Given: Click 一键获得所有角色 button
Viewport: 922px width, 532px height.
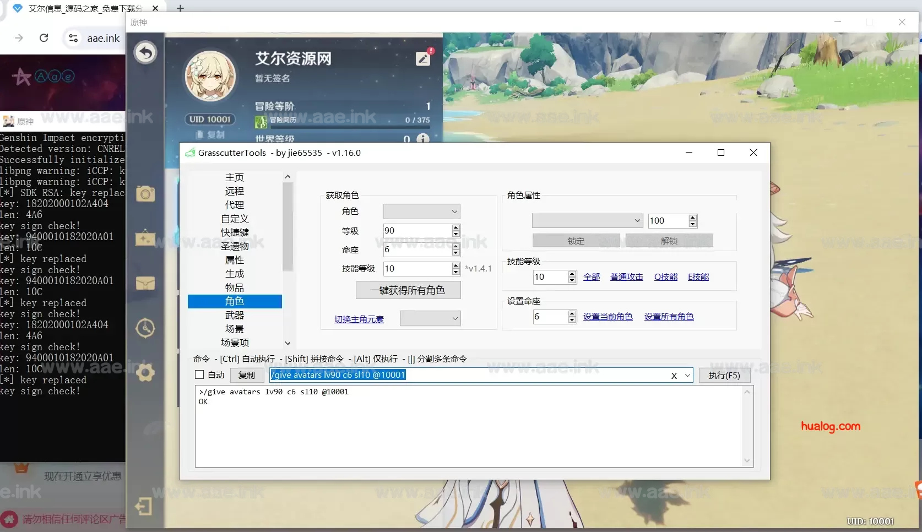Looking at the screenshot, I should click(408, 290).
